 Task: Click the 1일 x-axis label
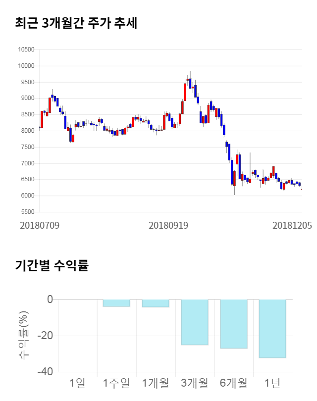77,383
